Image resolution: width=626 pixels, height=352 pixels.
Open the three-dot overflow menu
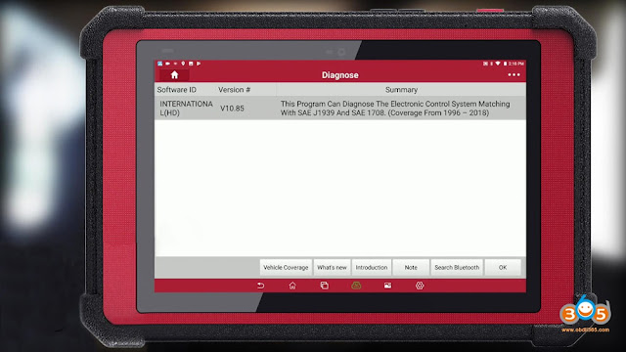tap(514, 75)
